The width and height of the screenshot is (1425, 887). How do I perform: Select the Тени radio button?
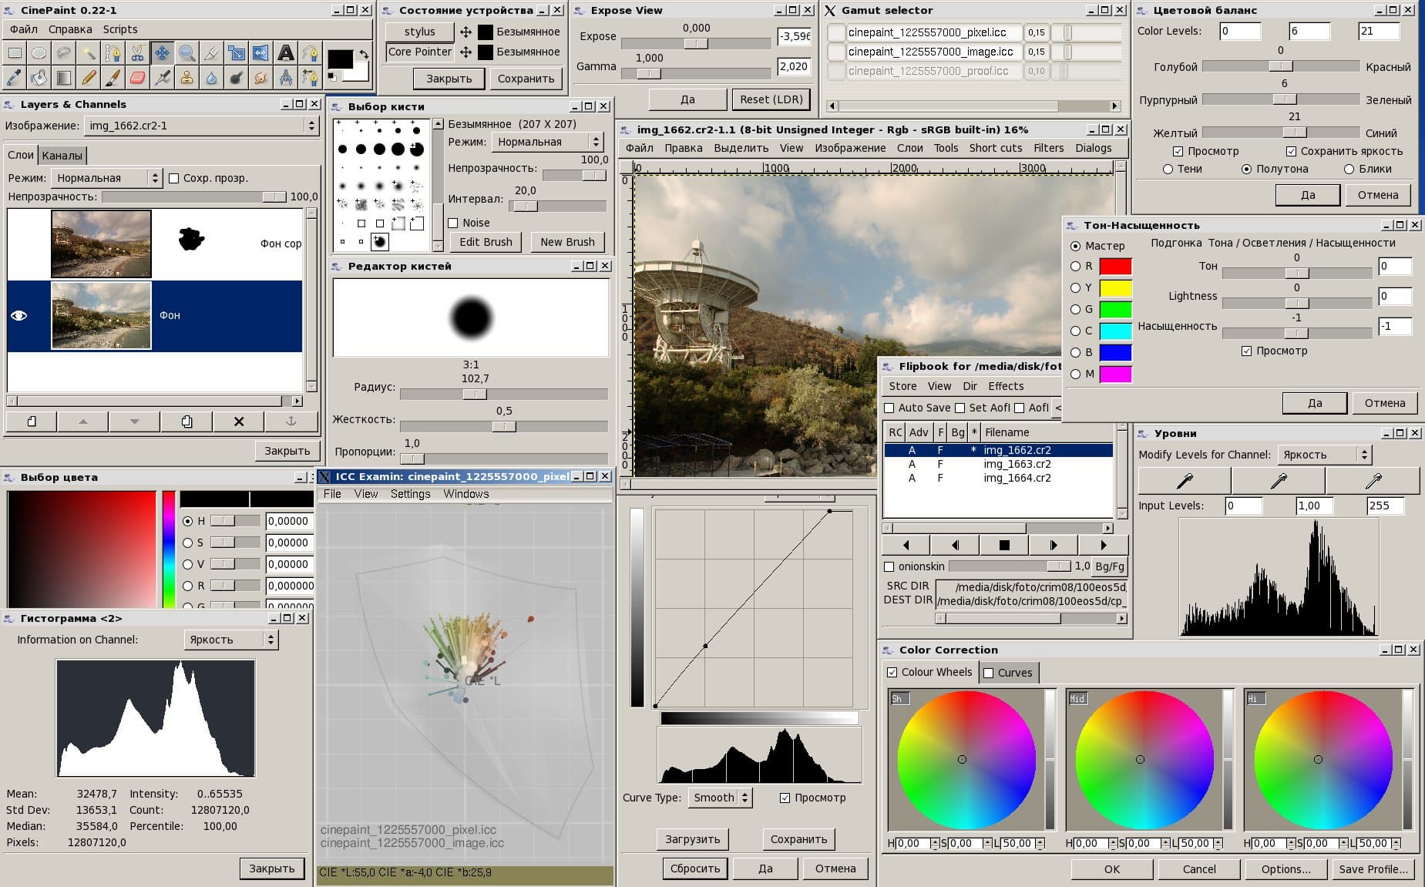tap(1168, 169)
